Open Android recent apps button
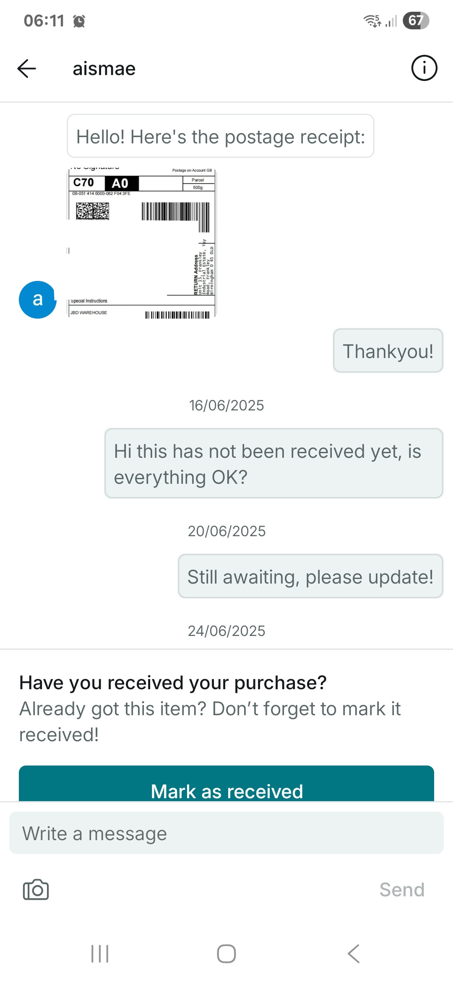The image size is (453, 981). click(x=100, y=954)
